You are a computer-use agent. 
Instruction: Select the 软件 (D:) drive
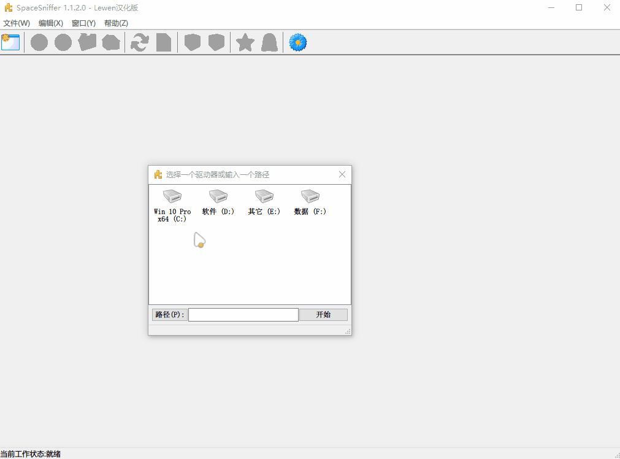pyautogui.click(x=218, y=202)
